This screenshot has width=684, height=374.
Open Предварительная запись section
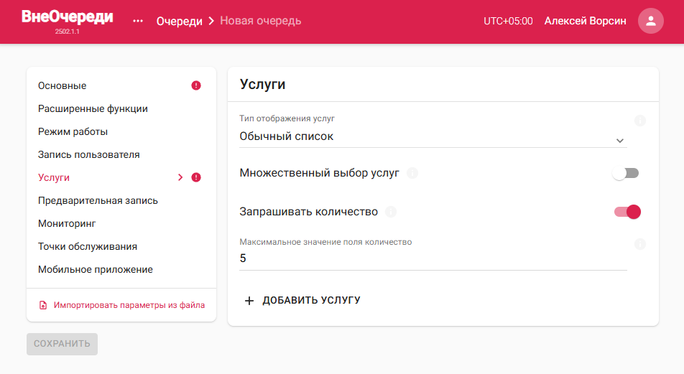(x=98, y=200)
